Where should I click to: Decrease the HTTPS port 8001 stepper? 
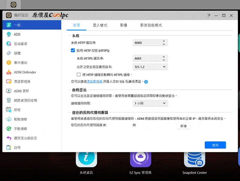click(164, 60)
